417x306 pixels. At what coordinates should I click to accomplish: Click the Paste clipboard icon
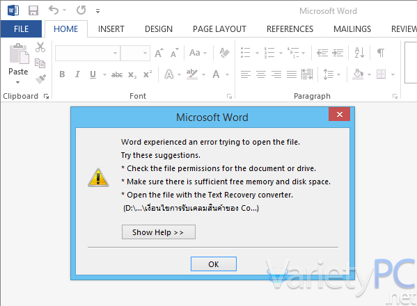tap(19, 54)
